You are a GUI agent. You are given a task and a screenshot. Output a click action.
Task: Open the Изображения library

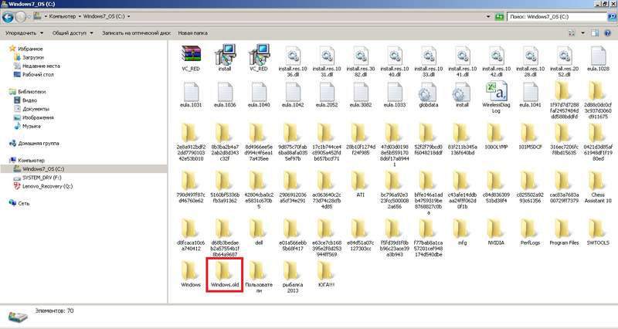click(38, 117)
